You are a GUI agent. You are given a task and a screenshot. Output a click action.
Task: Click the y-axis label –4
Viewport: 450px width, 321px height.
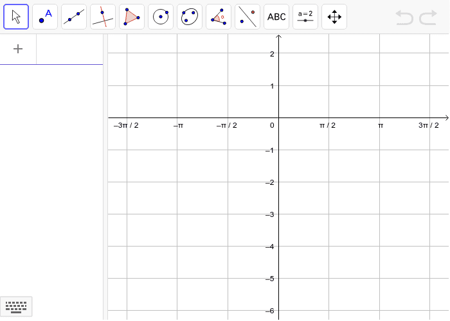(x=270, y=247)
